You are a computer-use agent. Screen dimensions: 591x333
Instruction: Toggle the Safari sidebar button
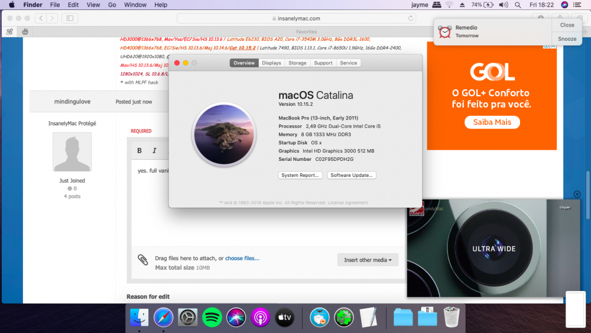click(x=70, y=18)
